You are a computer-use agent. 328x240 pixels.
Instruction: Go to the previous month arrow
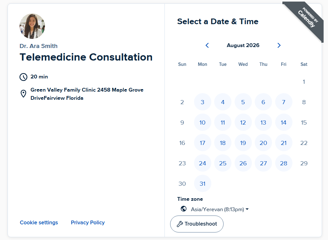click(x=207, y=45)
